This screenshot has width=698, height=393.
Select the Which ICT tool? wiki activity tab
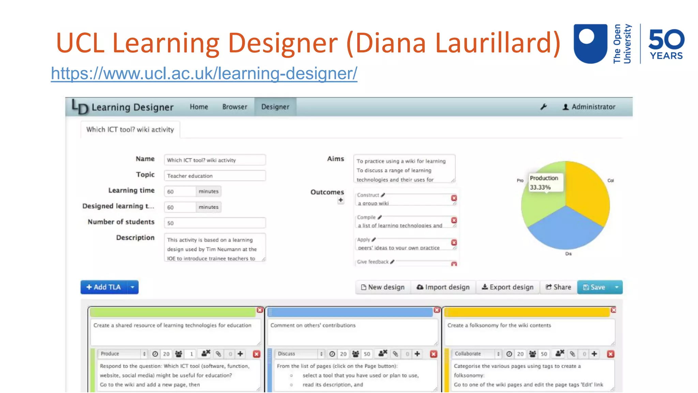[130, 130]
